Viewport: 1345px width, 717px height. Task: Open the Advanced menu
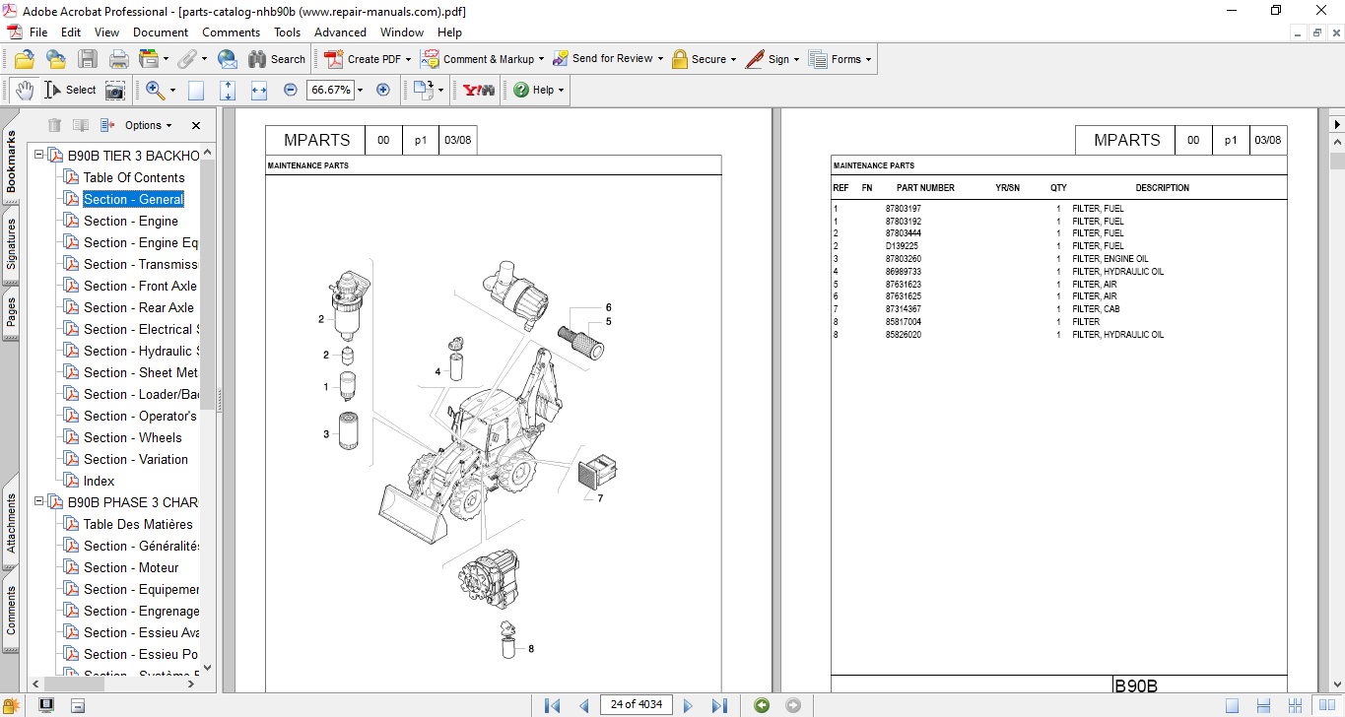point(340,33)
